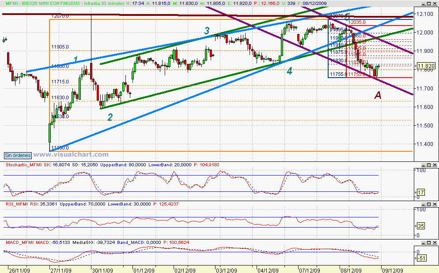Click the 08/12/09 date axis label
The image size is (439, 273).
tap(351, 270)
